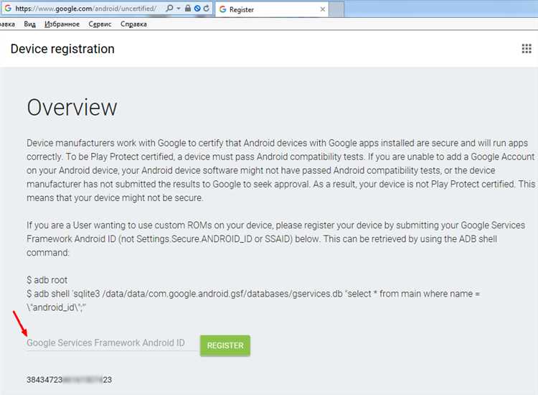This screenshot has width=538, height=395.
Task: Open the Вид menu
Action: coord(30,24)
